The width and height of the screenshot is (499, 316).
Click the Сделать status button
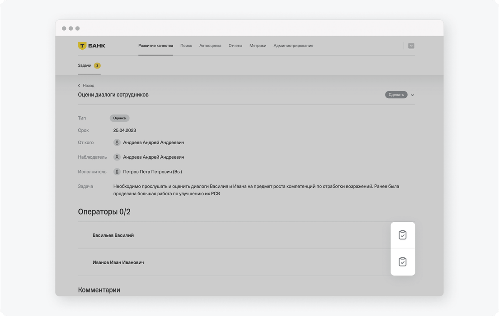coord(396,95)
